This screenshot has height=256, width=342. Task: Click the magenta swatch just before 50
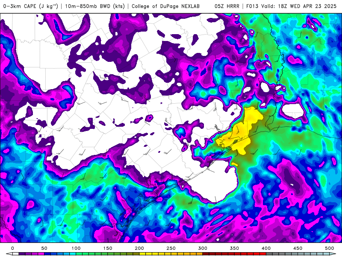[41, 254]
